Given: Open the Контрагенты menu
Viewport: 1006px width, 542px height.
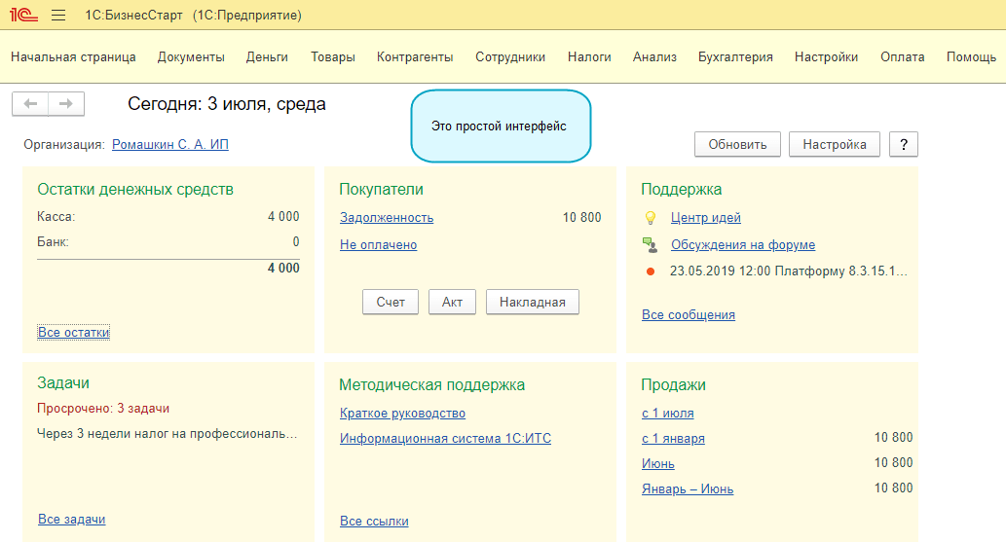Looking at the screenshot, I should [x=415, y=57].
